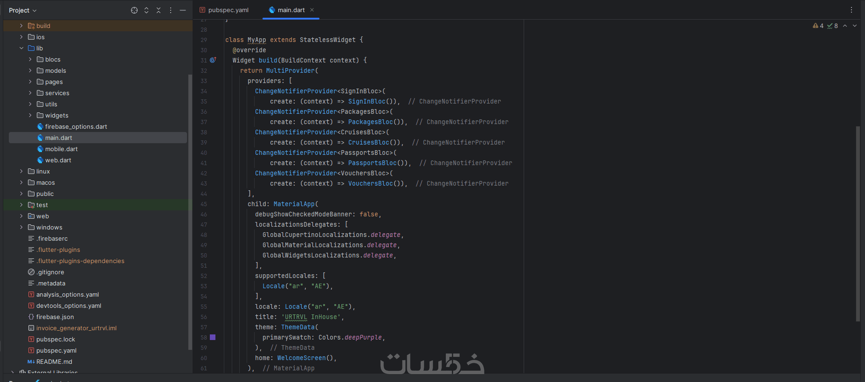This screenshot has height=382, width=865.
Task: Click the deepPurple color swatch in gutter
Action: click(x=213, y=337)
